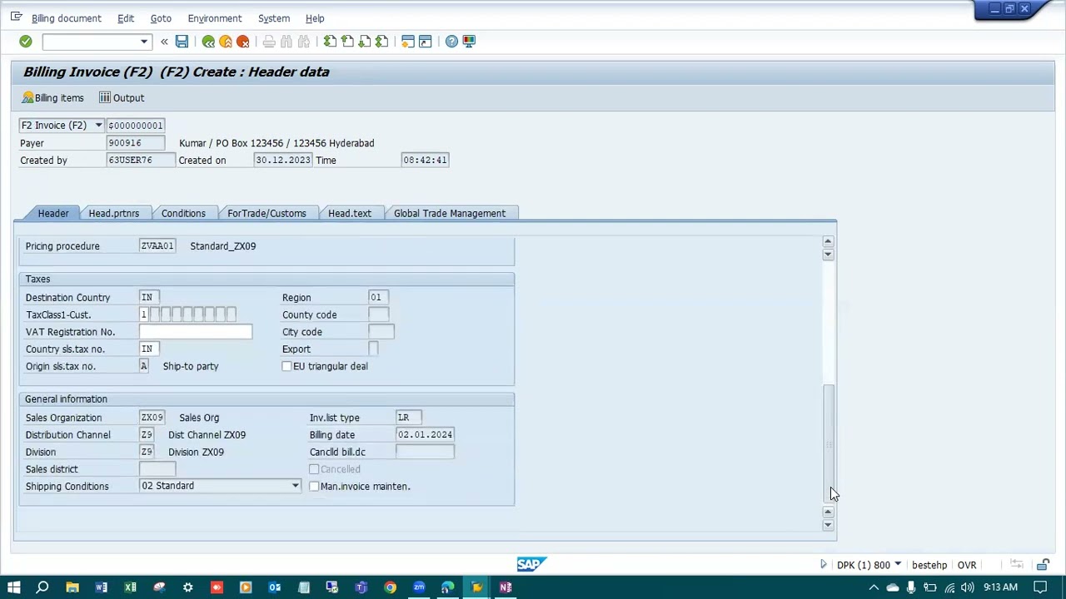Go to First Page icon
This screenshot has height=599, width=1066.
point(330,42)
